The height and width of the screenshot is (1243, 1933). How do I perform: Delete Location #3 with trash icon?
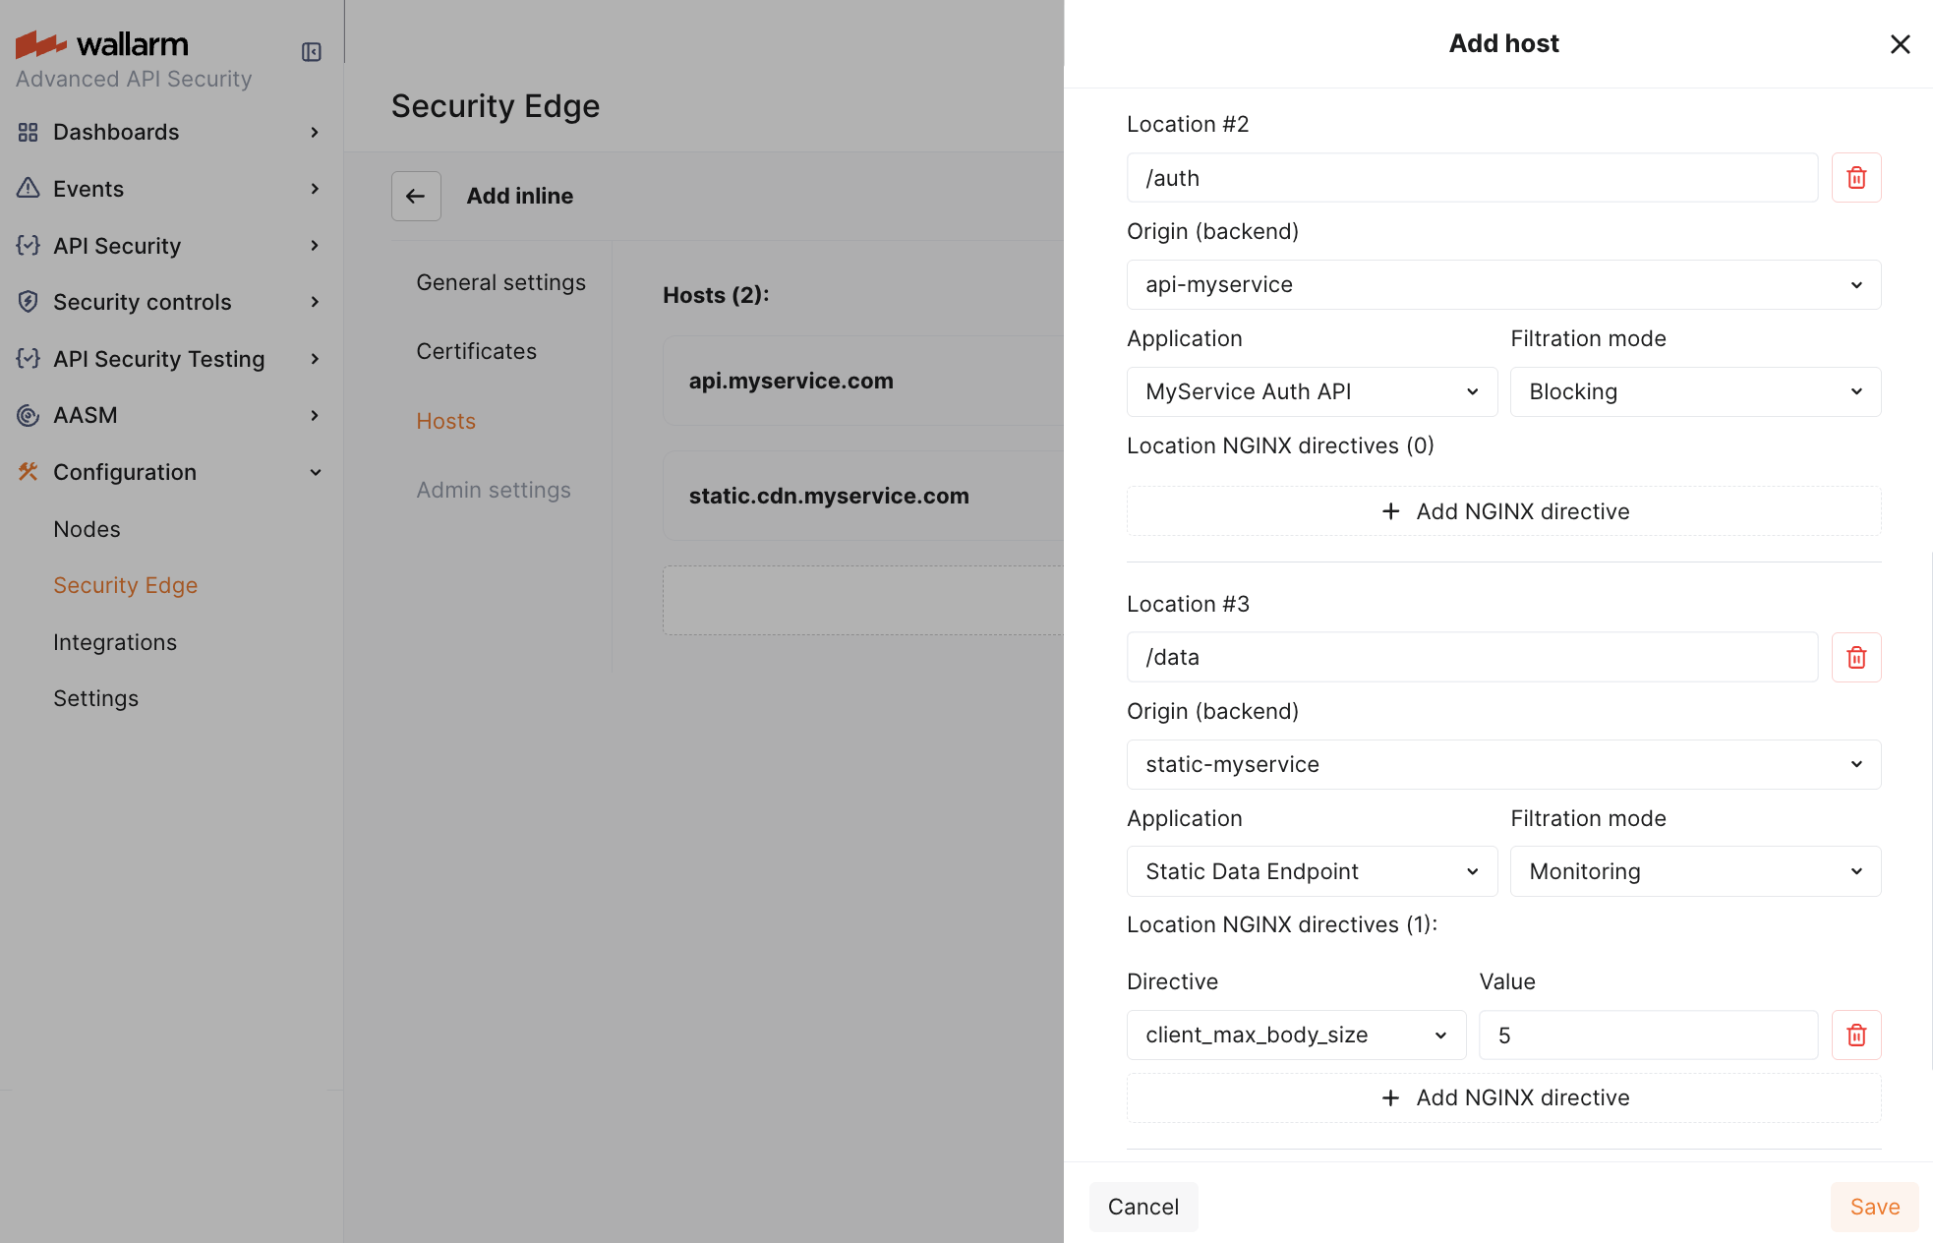click(1855, 657)
